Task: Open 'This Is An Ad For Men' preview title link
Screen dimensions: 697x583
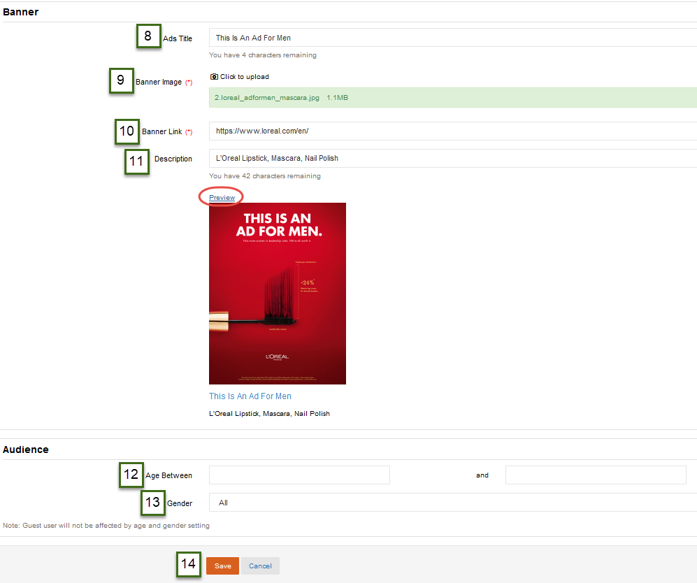Action: [250, 396]
